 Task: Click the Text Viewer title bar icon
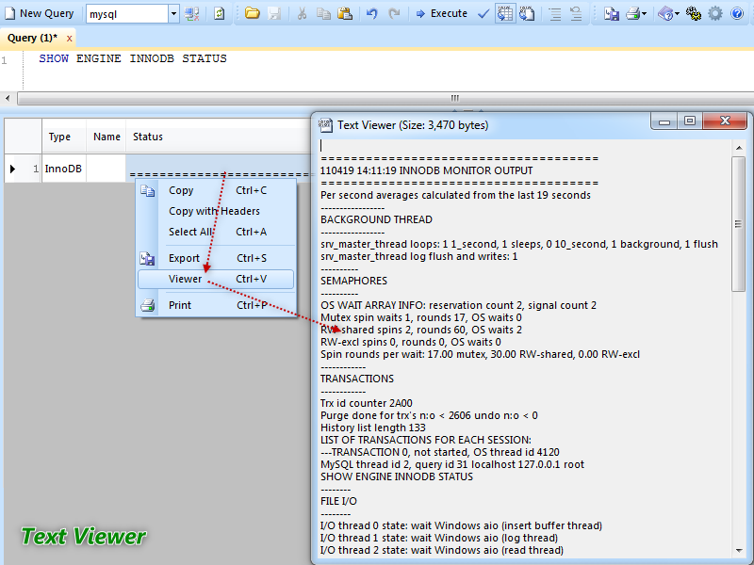click(x=325, y=125)
